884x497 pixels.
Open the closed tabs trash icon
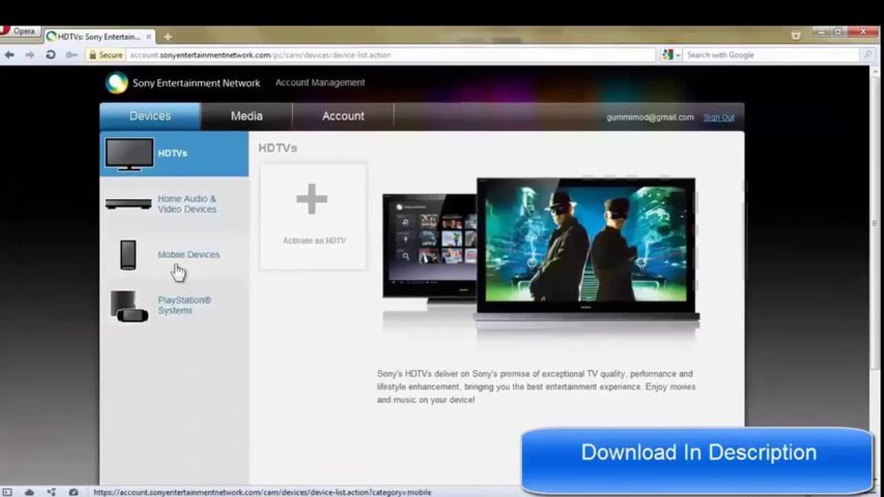[796, 35]
